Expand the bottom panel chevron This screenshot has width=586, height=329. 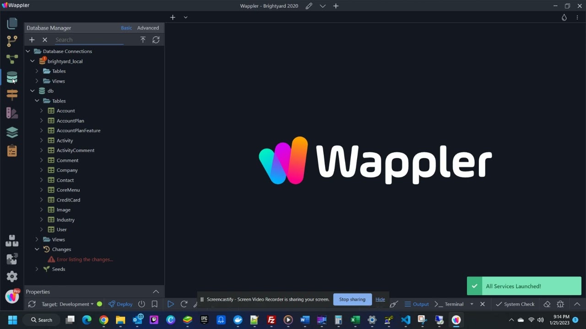pyautogui.click(x=577, y=304)
